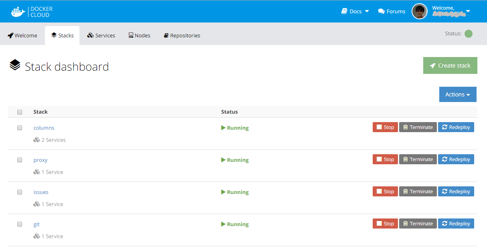Viewport: 487px width, 249px height.
Task: Click the green status indicator circle
Action: coord(468,34)
